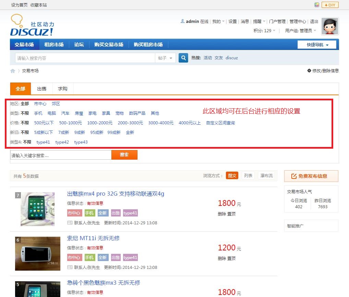
Task: Filter region by 郊区
Action: [x=56, y=104]
